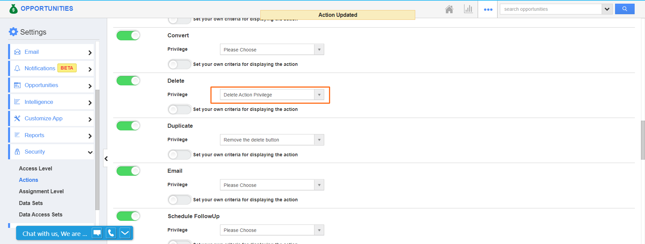This screenshot has height=244, width=645.
Task: Click the three-dot more options icon
Action: click(488, 9)
